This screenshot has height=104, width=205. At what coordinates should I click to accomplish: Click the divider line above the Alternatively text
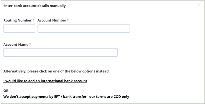pyautogui.click(x=102, y=64)
